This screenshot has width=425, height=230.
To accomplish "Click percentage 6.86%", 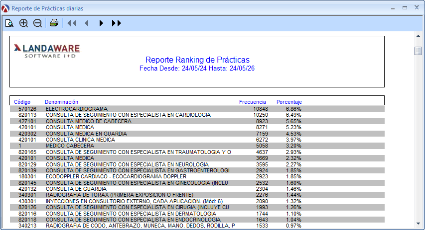I will pos(293,109).
